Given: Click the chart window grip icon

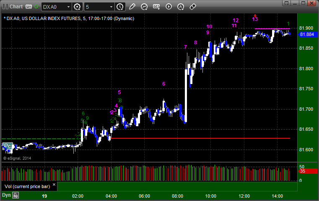Looking at the screenshot, I should 5,7.
